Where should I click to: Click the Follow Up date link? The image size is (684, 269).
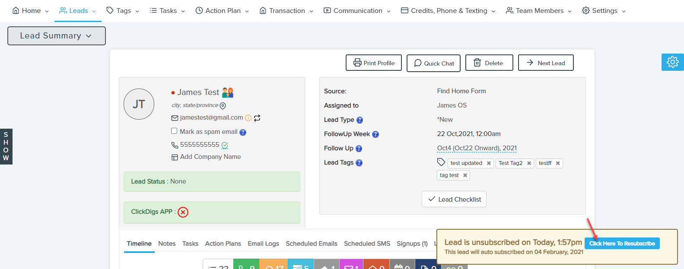[477, 148]
